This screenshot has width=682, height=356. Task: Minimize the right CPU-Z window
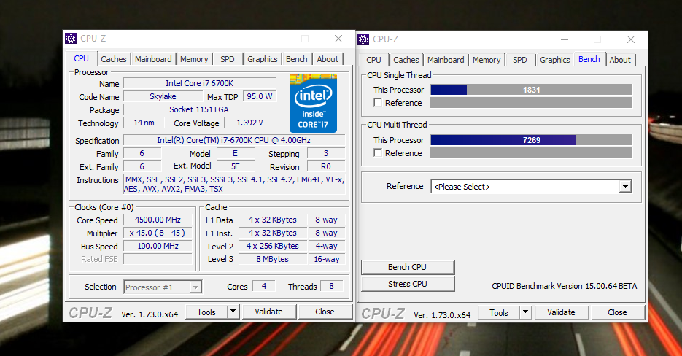pos(565,39)
